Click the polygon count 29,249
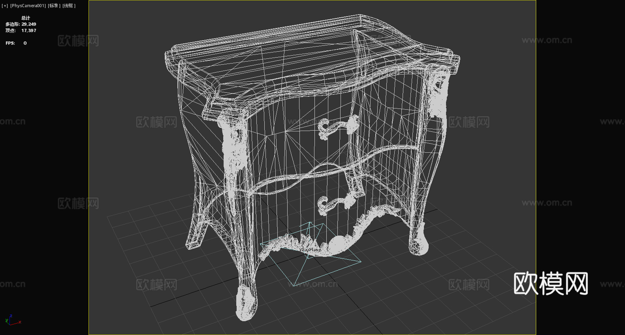625x335 pixels. [29, 24]
